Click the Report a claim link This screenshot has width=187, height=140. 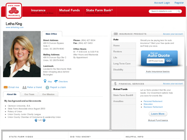pos(58,87)
